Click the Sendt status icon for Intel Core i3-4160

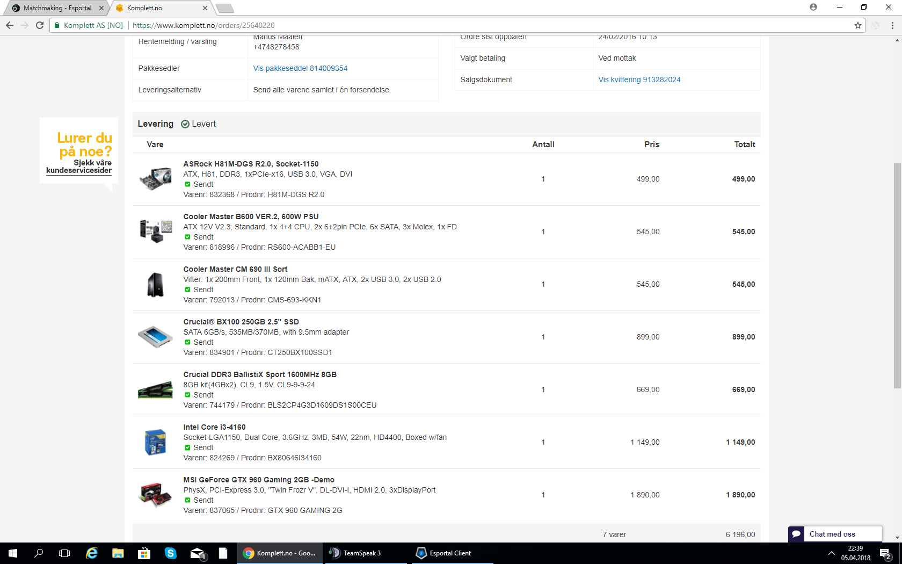pos(187,447)
